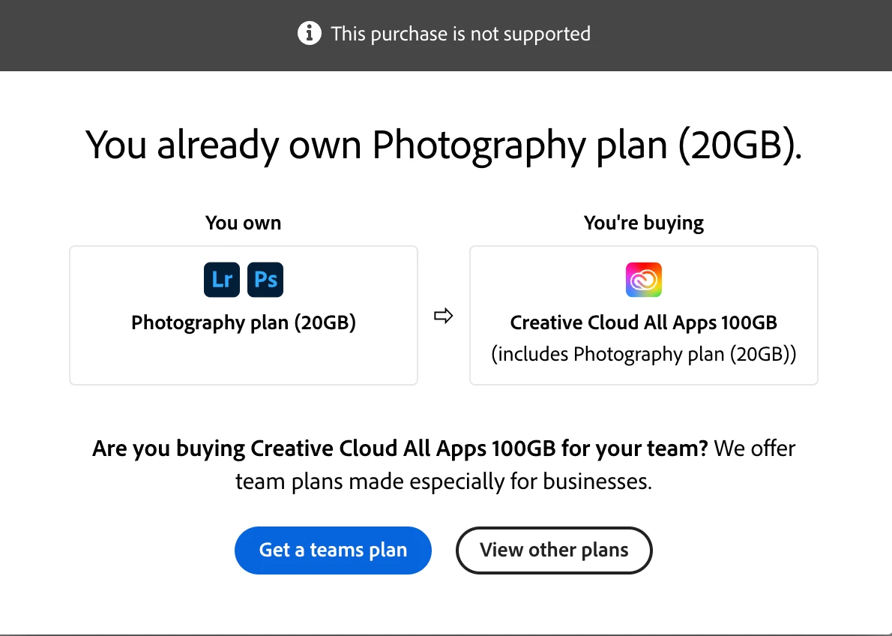Click the 'We offer' text
The height and width of the screenshot is (636, 892).
755,448
